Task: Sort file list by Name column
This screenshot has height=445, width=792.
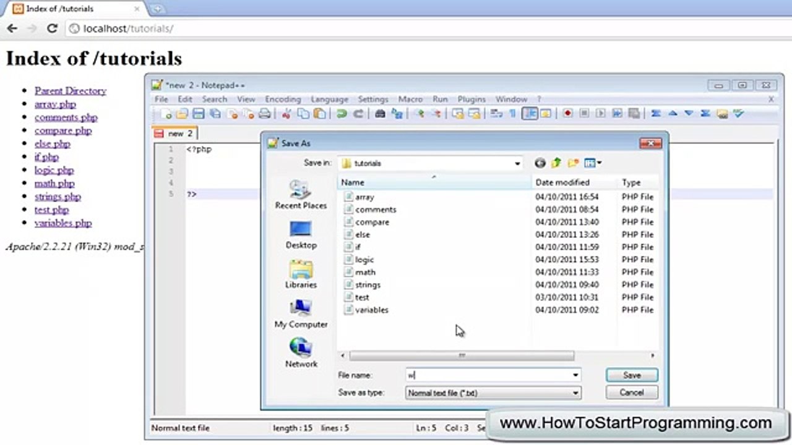Action: pos(434,182)
